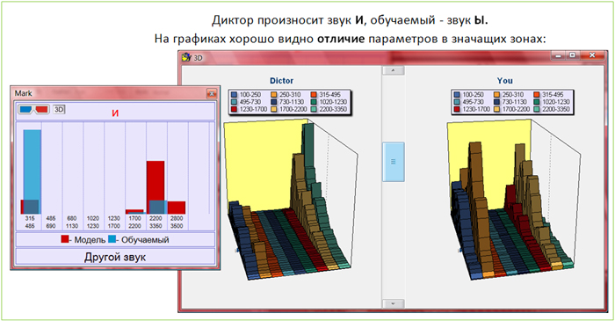Click the scroll up arrow in 3D window
Image resolution: width=615 pixels, height=321 pixels.
[x=393, y=70]
